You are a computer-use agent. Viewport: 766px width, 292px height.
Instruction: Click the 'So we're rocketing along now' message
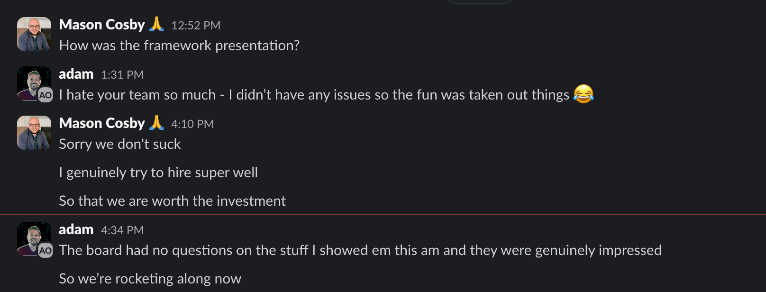click(150, 279)
